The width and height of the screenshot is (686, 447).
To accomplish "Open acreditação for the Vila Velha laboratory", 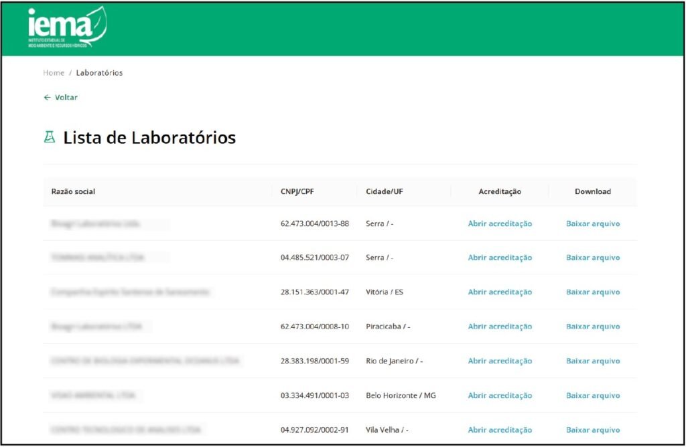I will (x=500, y=430).
